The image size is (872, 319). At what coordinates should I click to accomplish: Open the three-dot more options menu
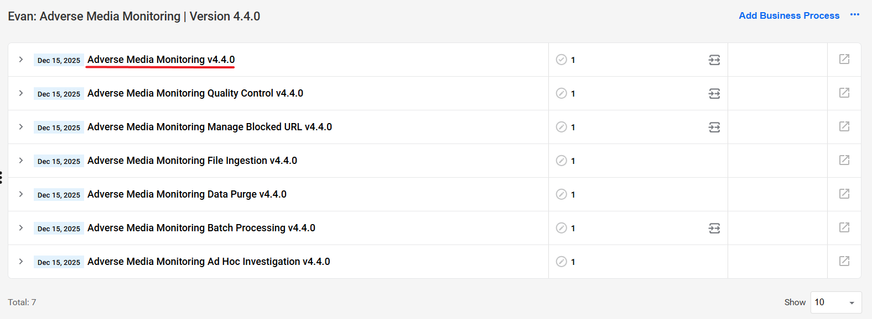click(855, 15)
